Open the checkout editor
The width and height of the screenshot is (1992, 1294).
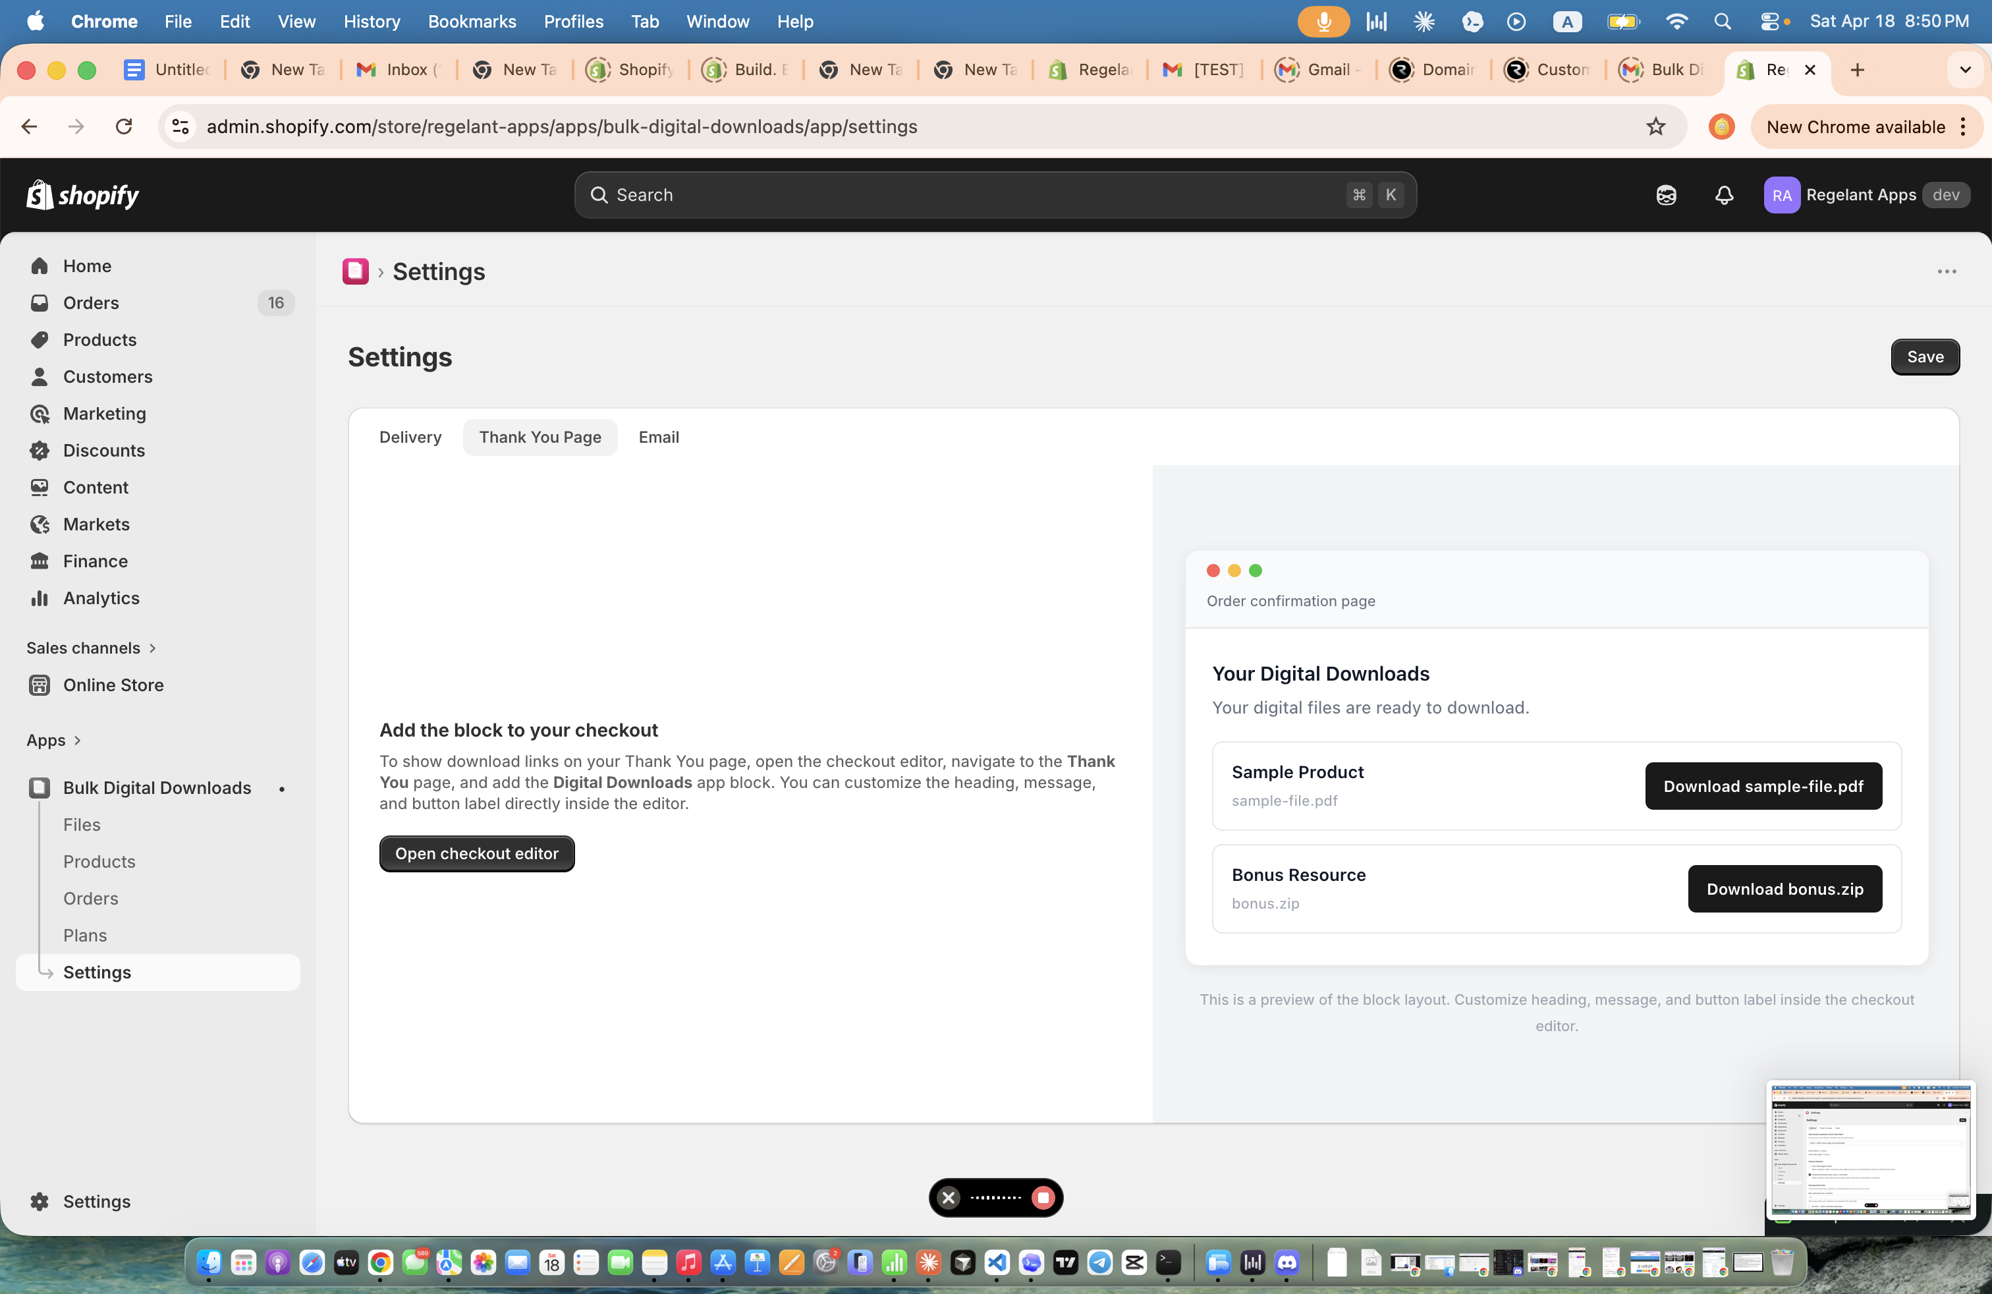coord(476,853)
